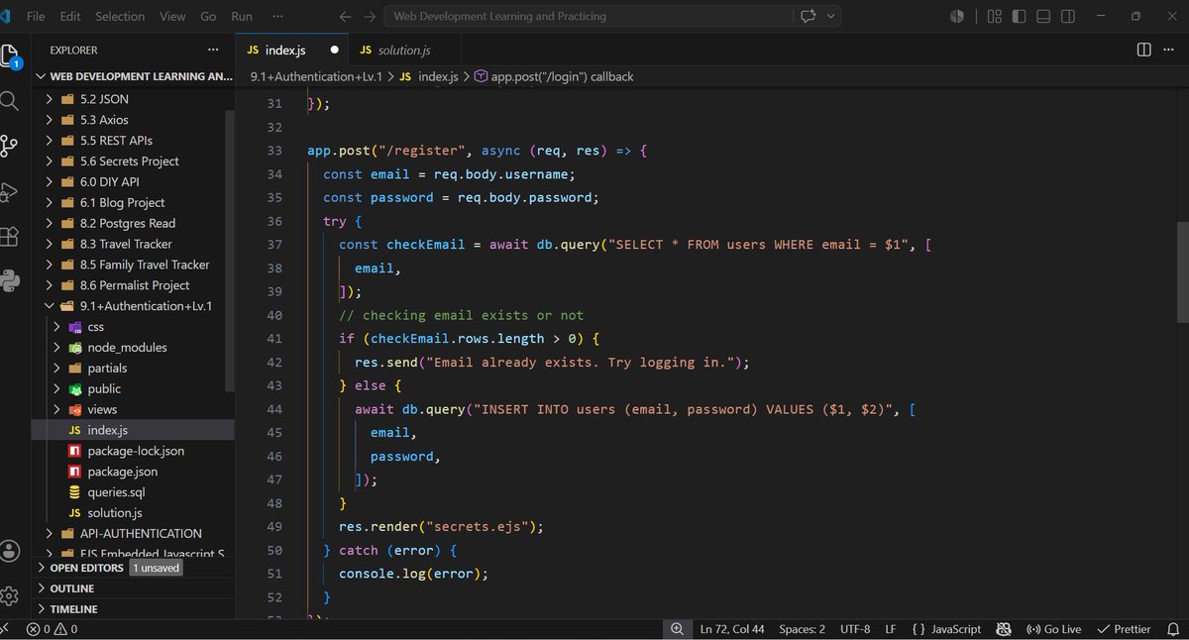Open notifications bell in status bar

pos(1171,629)
